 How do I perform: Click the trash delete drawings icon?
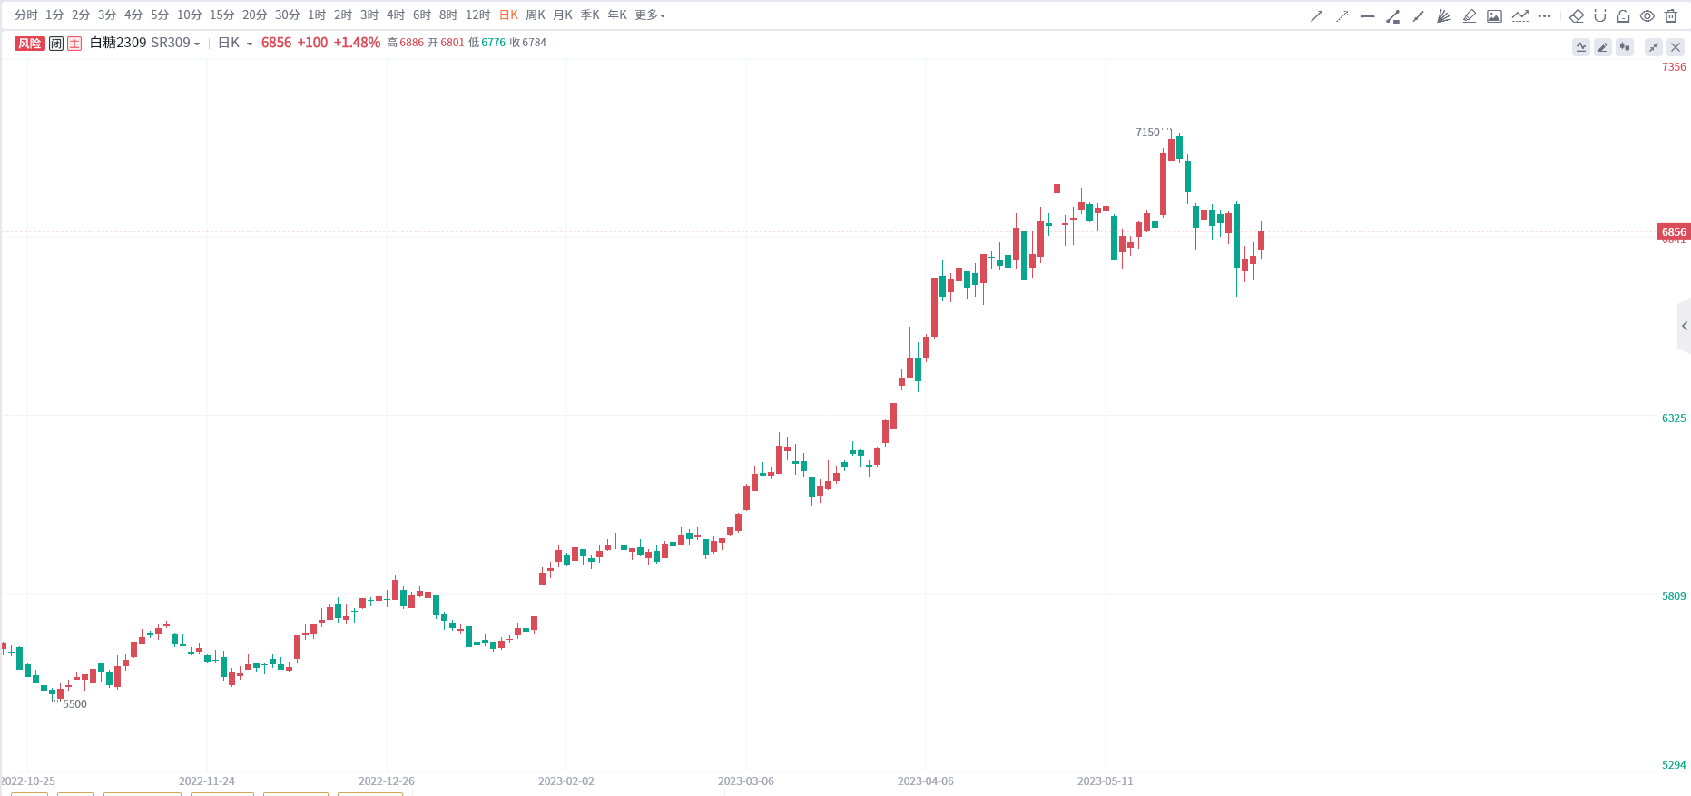click(1671, 15)
